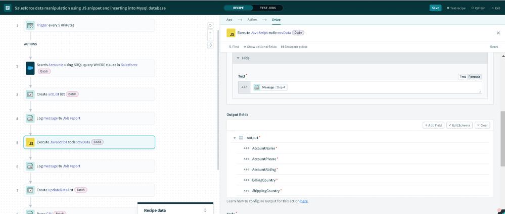Screen dimensions: 505x214
Task: Select the AccountRating output field
Action: pyautogui.click(x=362, y=169)
